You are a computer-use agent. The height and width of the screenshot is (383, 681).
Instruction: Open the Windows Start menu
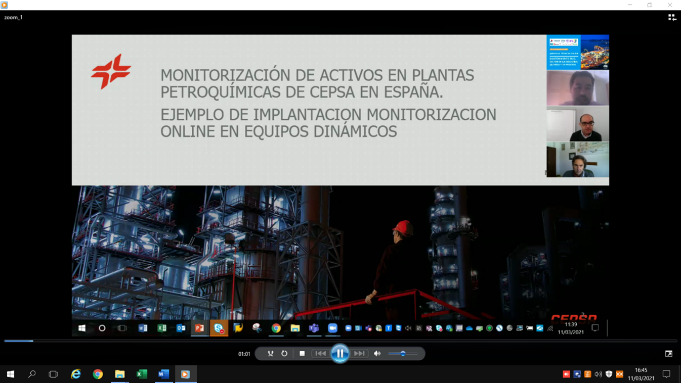click(11, 374)
